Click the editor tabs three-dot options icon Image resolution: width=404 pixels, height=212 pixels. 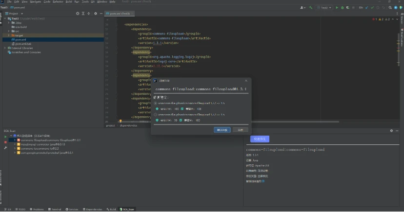click(x=397, y=14)
